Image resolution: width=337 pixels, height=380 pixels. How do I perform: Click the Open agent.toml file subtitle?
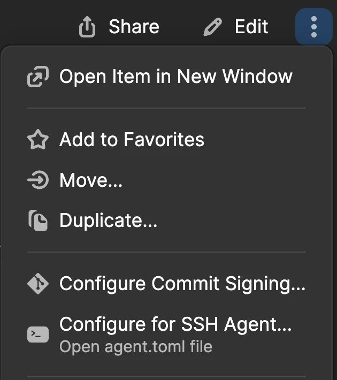tap(136, 347)
